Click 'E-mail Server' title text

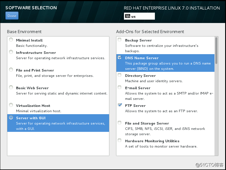138,88
